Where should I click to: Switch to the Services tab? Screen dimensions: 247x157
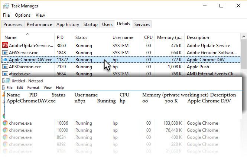tap(142, 24)
